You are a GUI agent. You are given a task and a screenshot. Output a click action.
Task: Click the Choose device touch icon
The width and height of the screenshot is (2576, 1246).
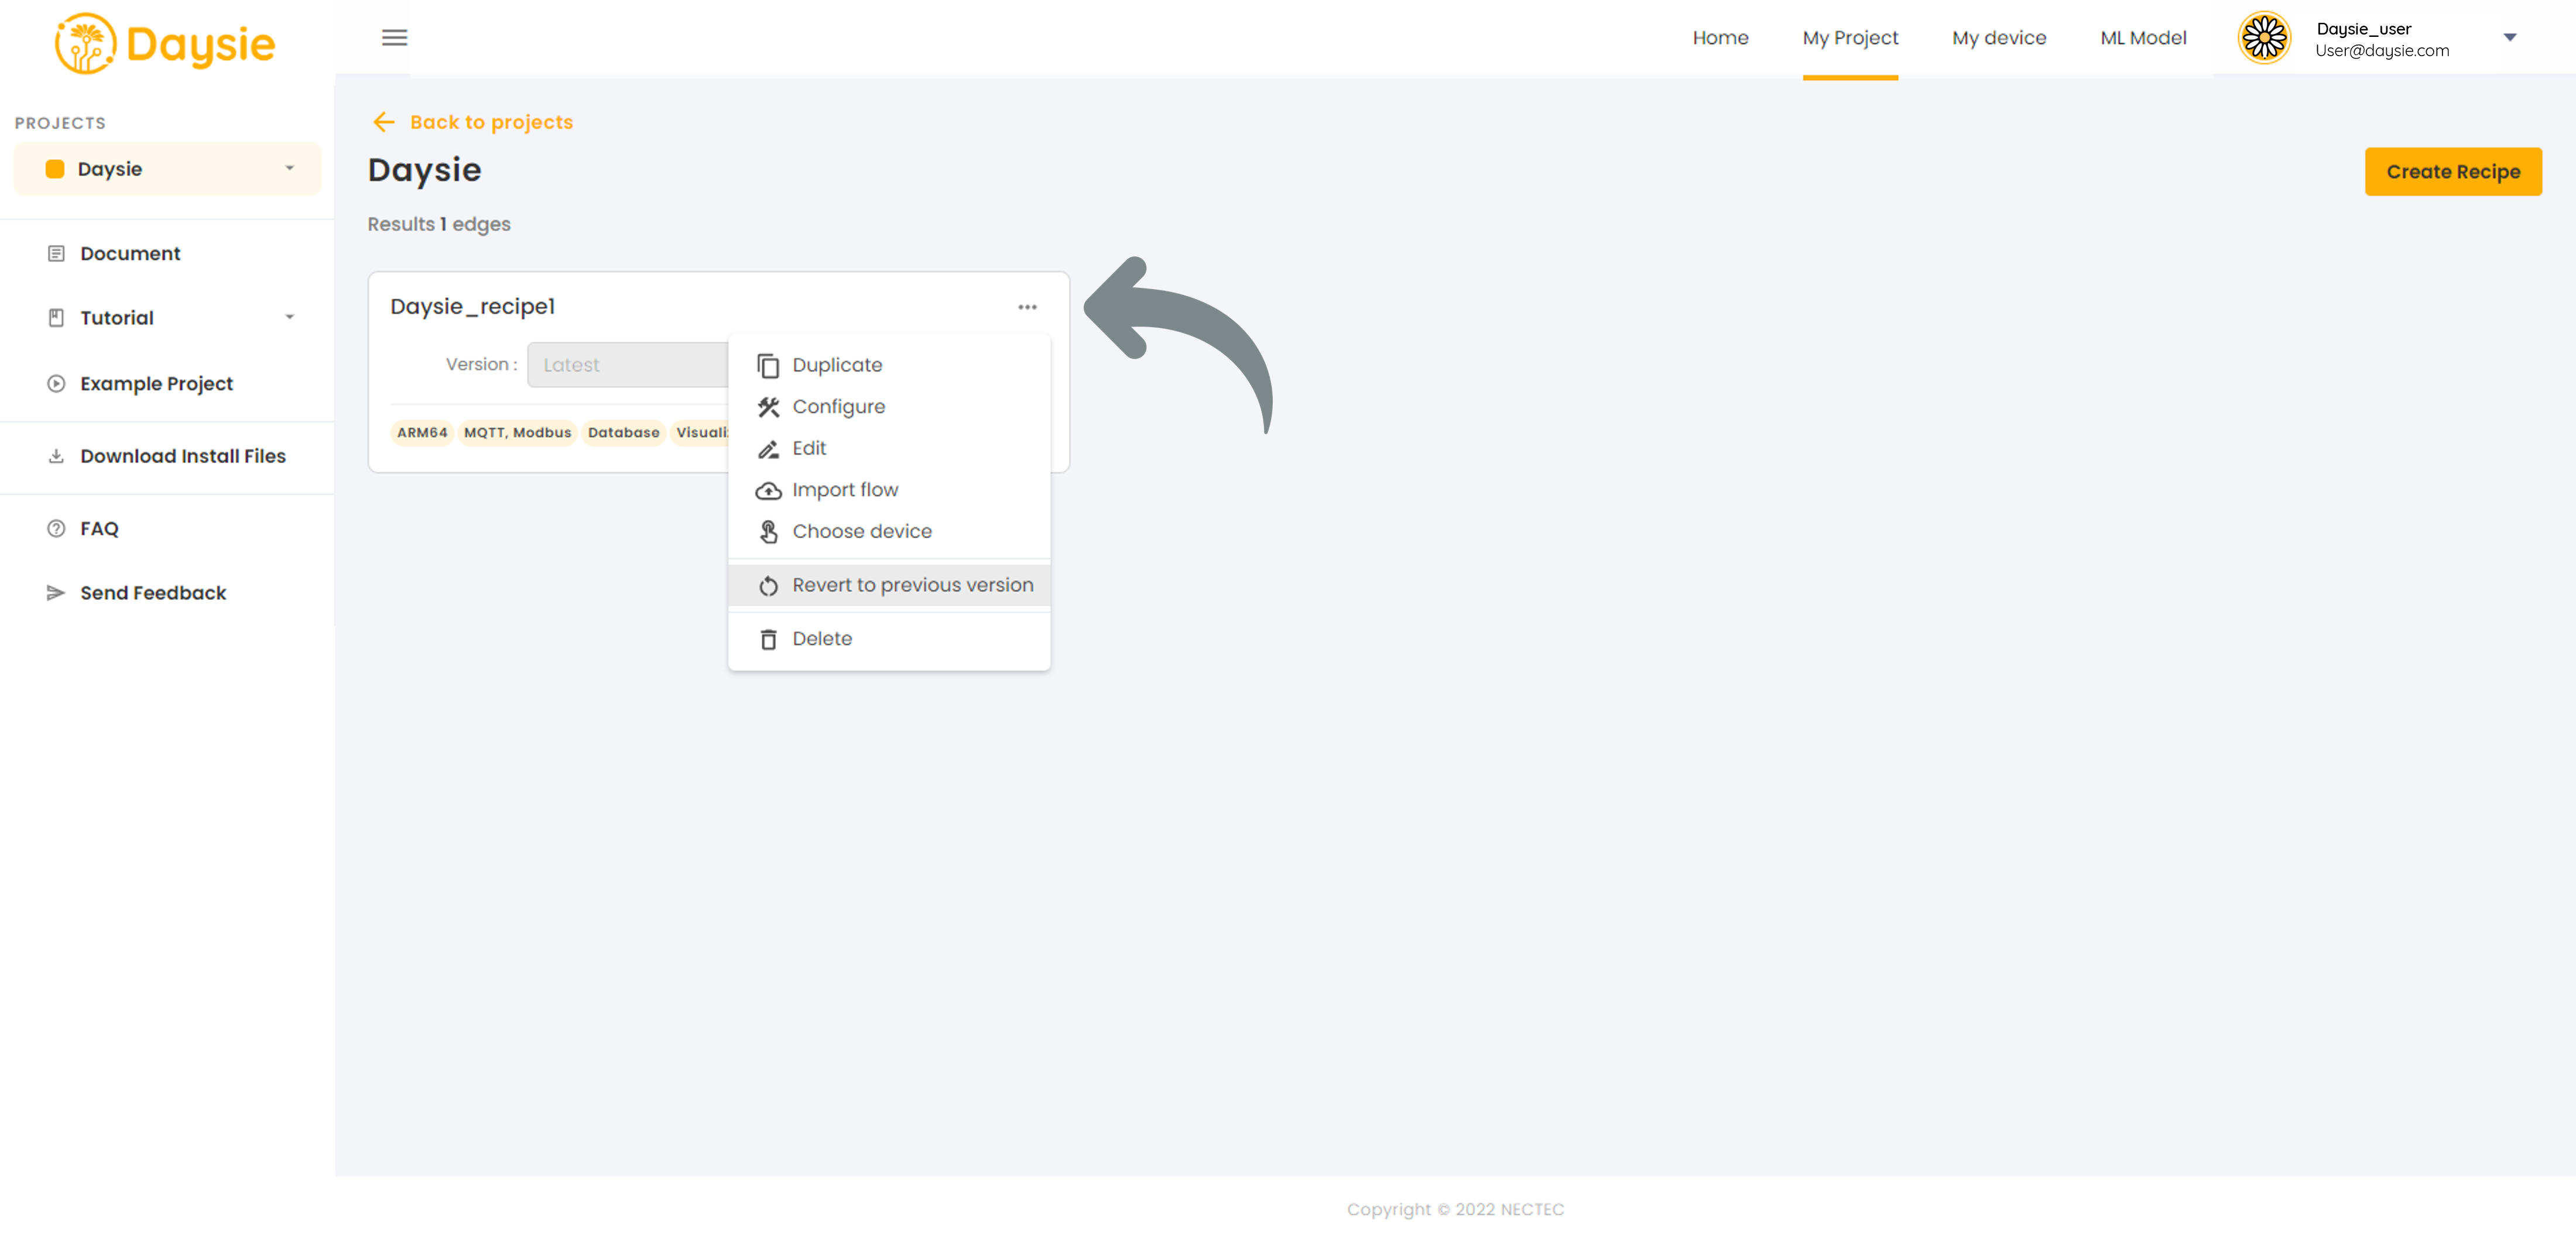pos(768,532)
